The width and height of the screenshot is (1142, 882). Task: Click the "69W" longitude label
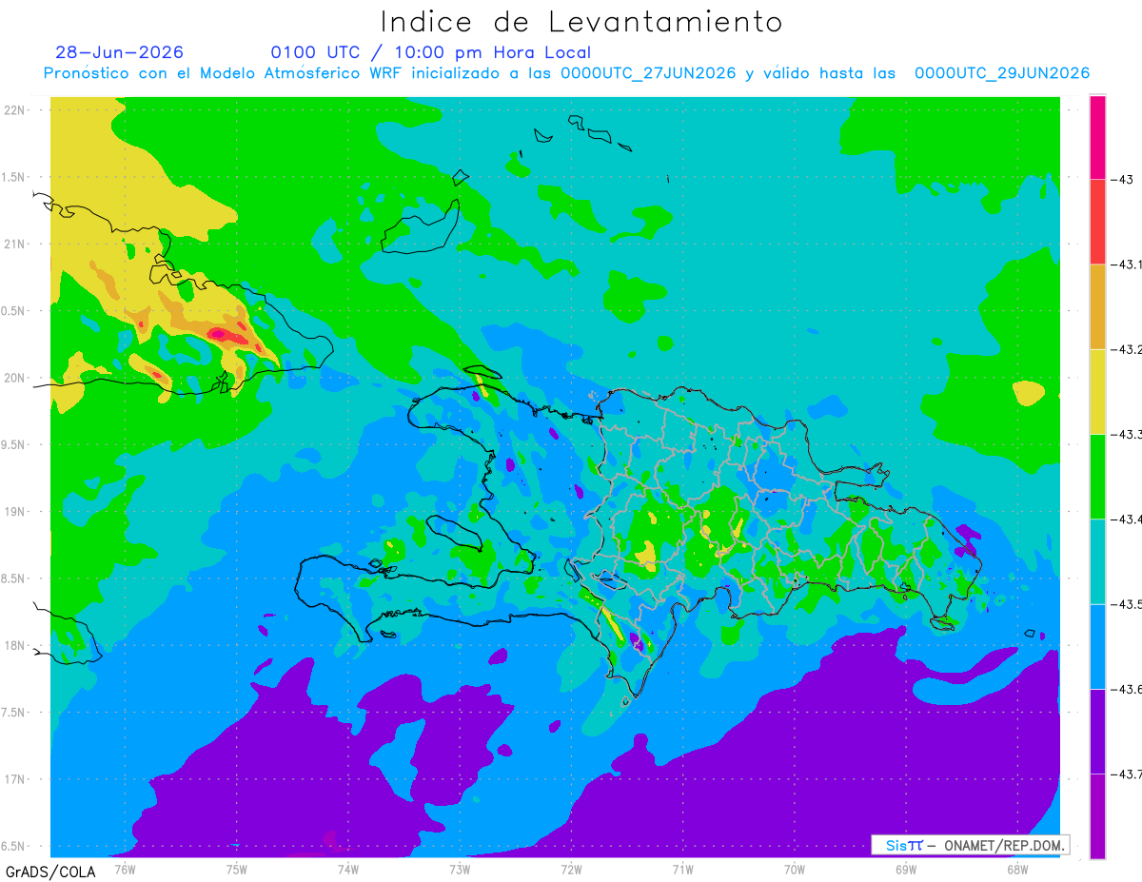coord(906,869)
